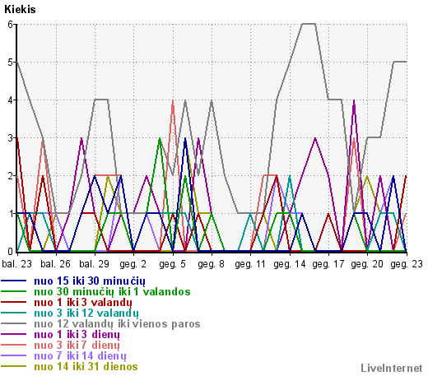Click the 'geg. 17' date label
This screenshot has height=376, width=428.
[328, 264]
